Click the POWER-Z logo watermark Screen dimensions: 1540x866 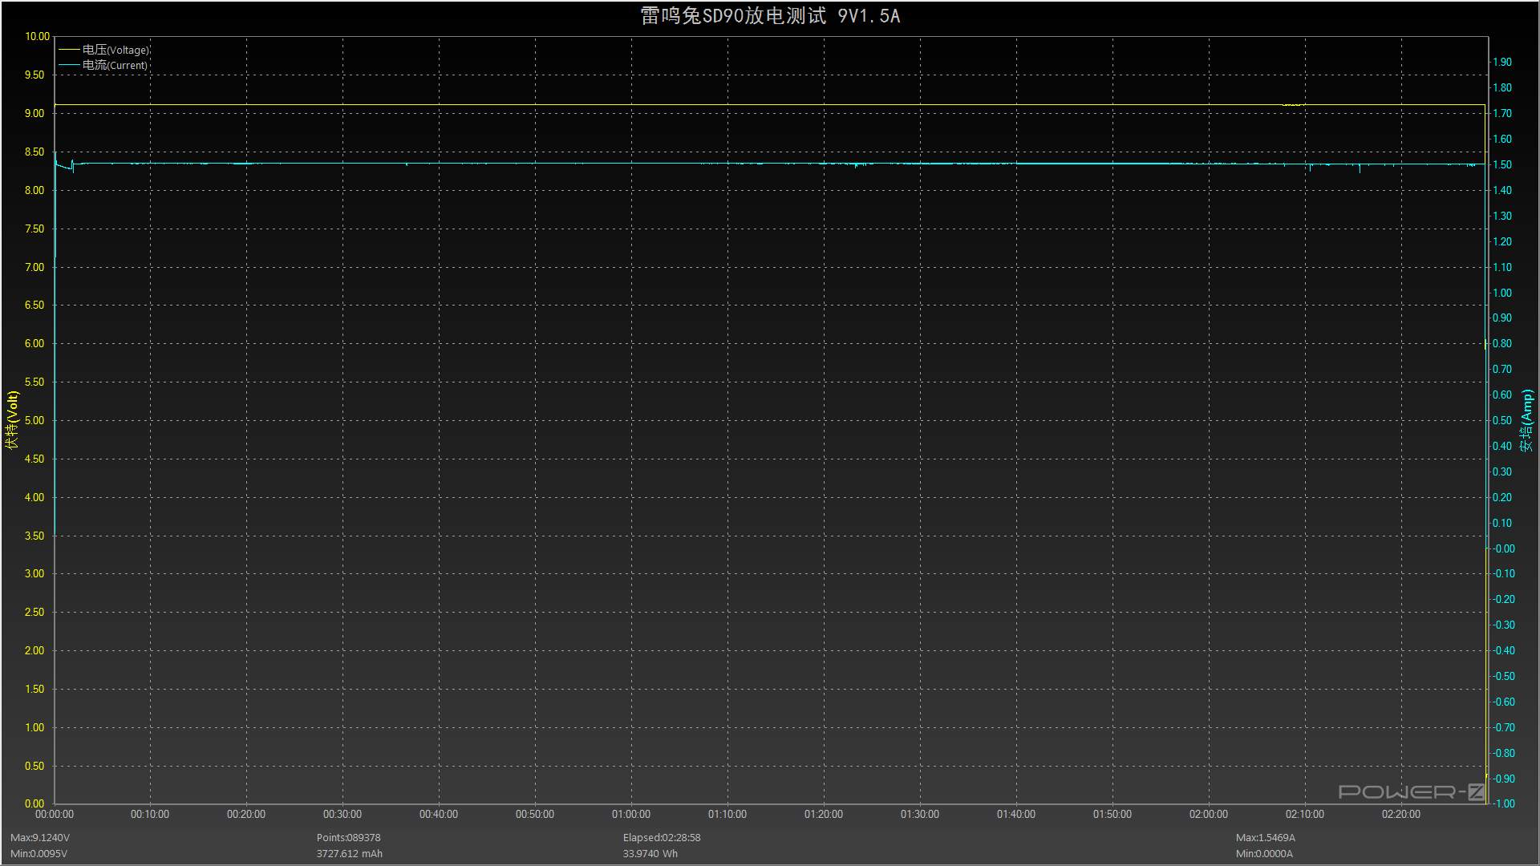(x=1411, y=792)
